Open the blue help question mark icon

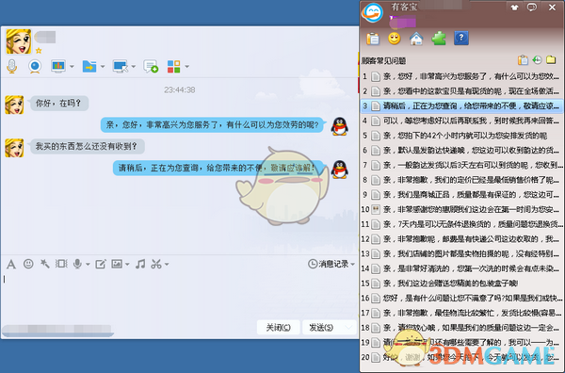461,39
